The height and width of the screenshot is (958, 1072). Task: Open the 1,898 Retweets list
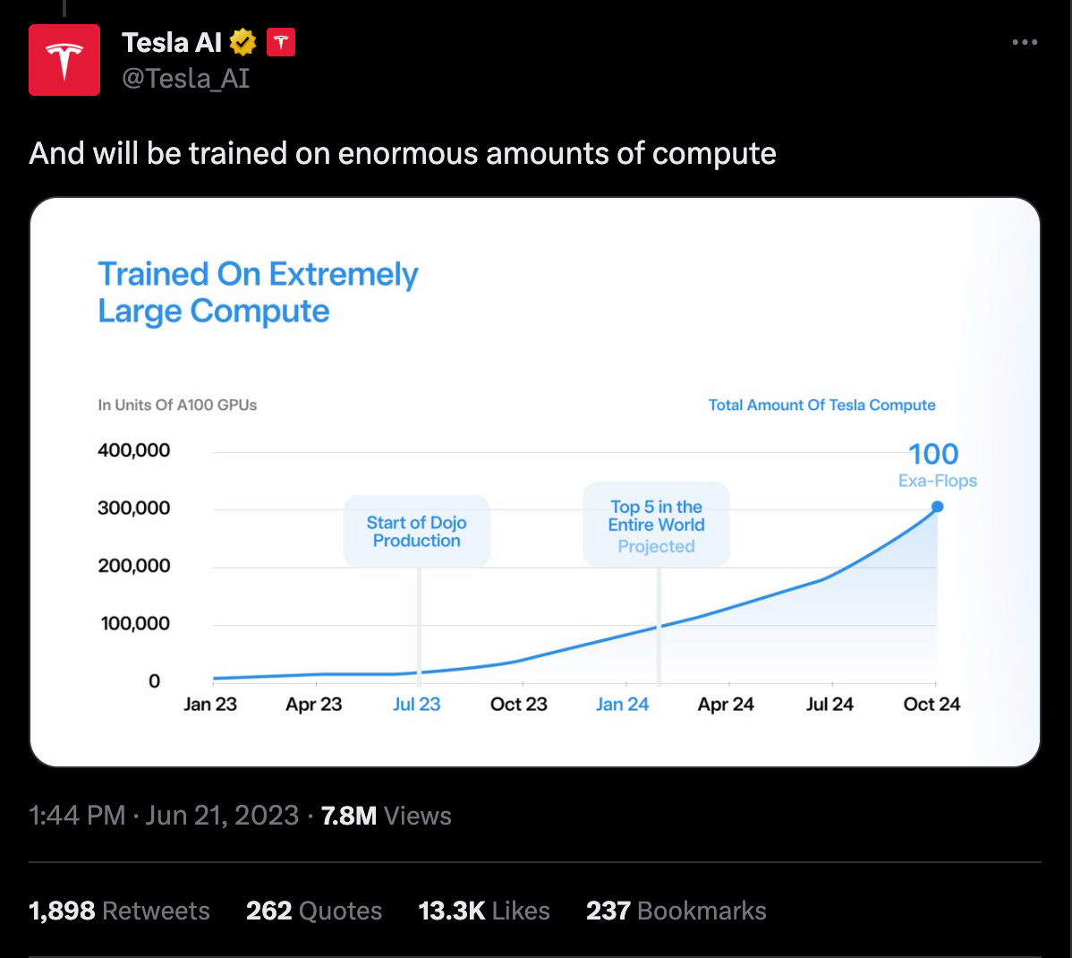[119, 911]
